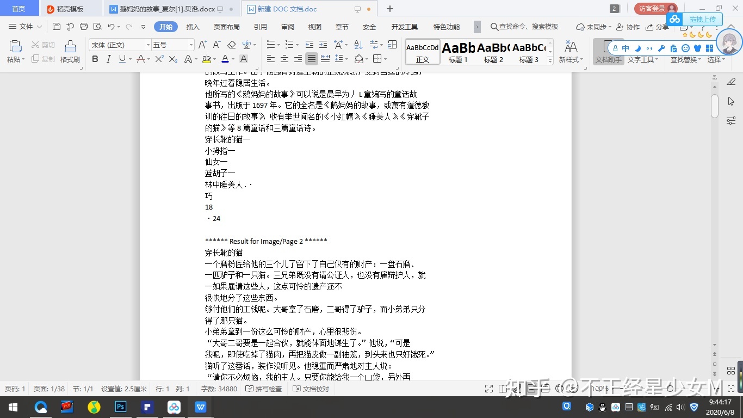Open the References (引用) tab
Screen dimensions: 743x418
tap(261, 27)
